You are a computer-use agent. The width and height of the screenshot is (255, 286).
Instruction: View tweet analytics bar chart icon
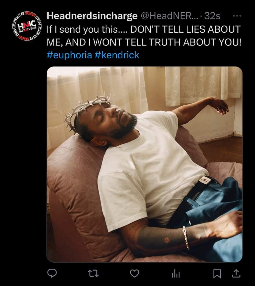pos(176,274)
